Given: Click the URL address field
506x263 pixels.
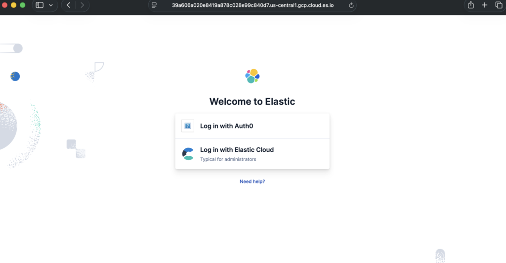Looking at the screenshot, I should [252, 5].
